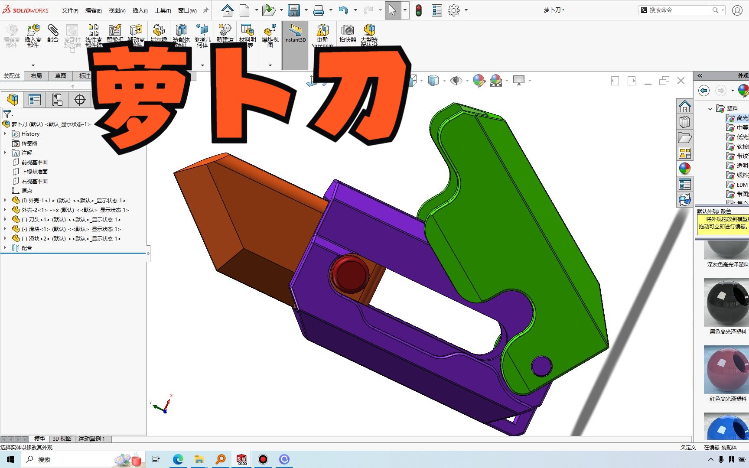The height and width of the screenshot is (468, 749).
Task: Click the 编辑外观 (Edit Appearance) sphere icon
Action: pos(479,81)
